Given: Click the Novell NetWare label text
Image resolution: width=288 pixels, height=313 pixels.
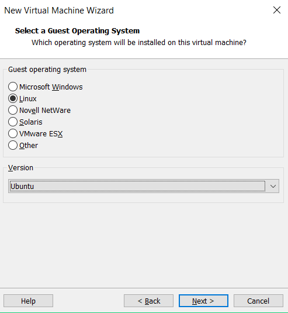Looking at the screenshot, I should pos(45,110).
